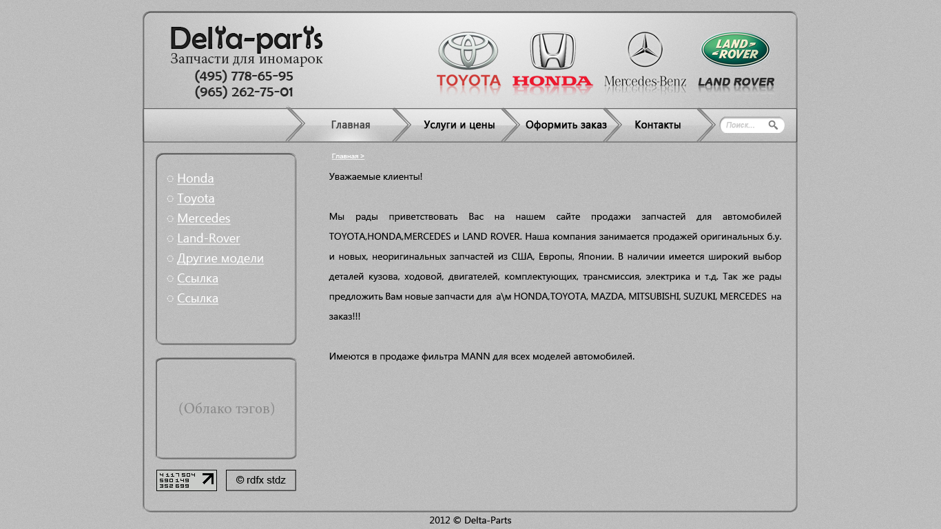Screen dimensions: 941x529
Task: Click the Toyota logo in header
Action: point(468,63)
